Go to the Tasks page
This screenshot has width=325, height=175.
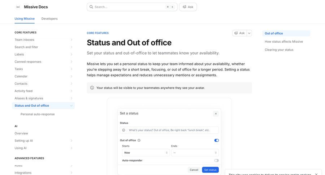[19, 69]
